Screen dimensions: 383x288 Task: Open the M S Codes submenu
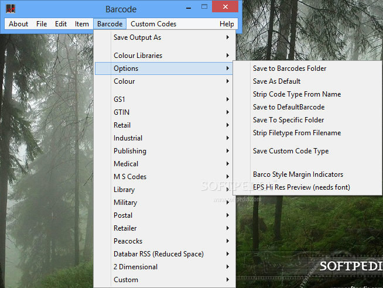pyautogui.click(x=163, y=177)
